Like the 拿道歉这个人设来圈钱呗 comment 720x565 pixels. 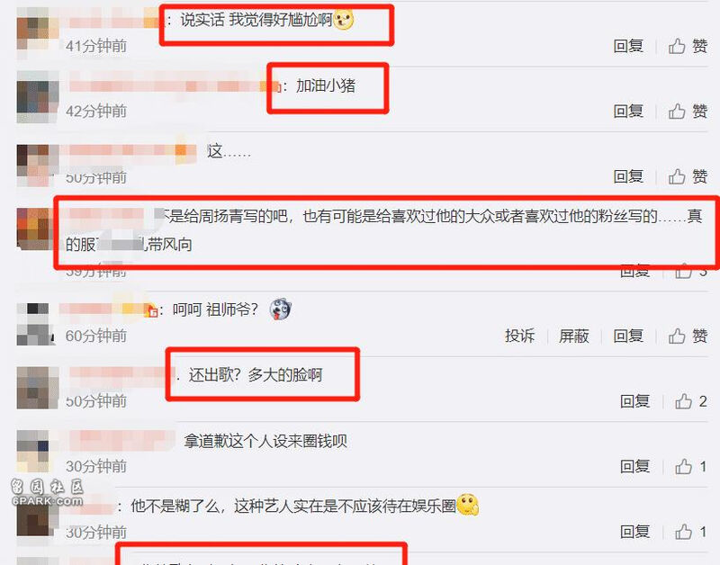(690, 466)
